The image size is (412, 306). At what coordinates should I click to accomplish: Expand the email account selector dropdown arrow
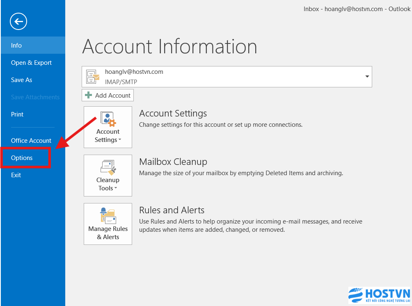point(366,77)
